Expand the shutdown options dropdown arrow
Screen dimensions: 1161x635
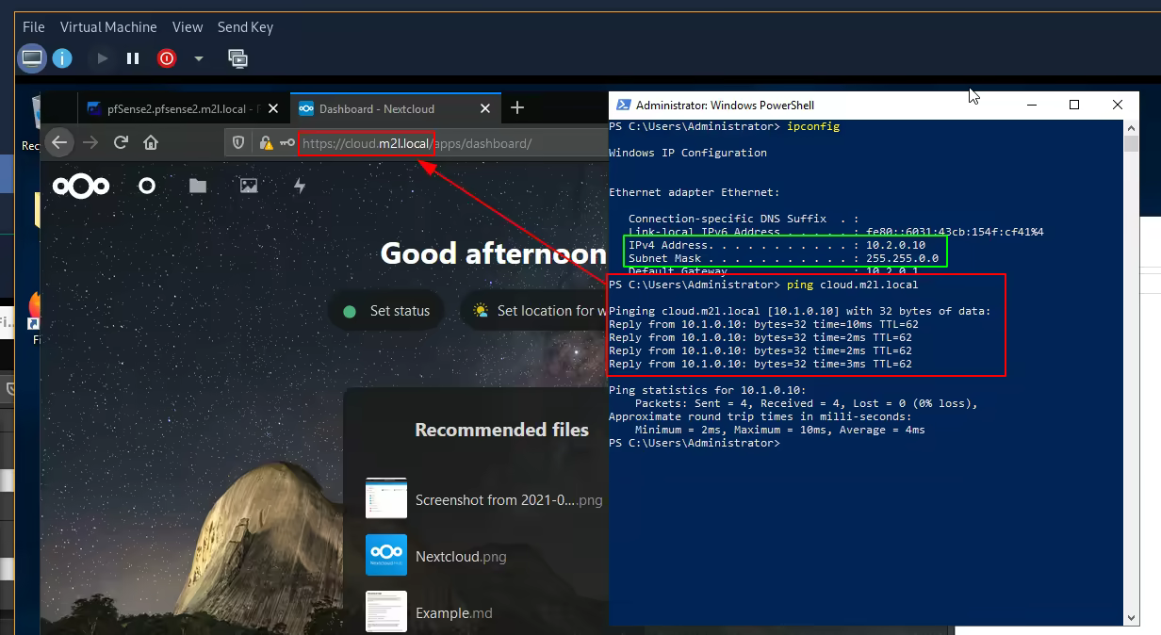[x=198, y=58]
